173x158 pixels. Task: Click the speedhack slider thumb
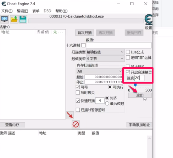click(135, 84)
